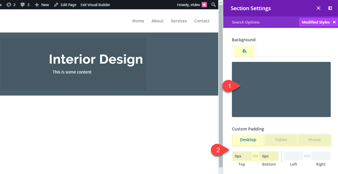Select the Desktop padding tab

pyautogui.click(x=248, y=140)
